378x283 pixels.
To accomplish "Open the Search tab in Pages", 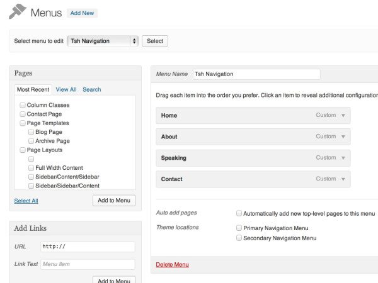I will pyautogui.click(x=92, y=89).
